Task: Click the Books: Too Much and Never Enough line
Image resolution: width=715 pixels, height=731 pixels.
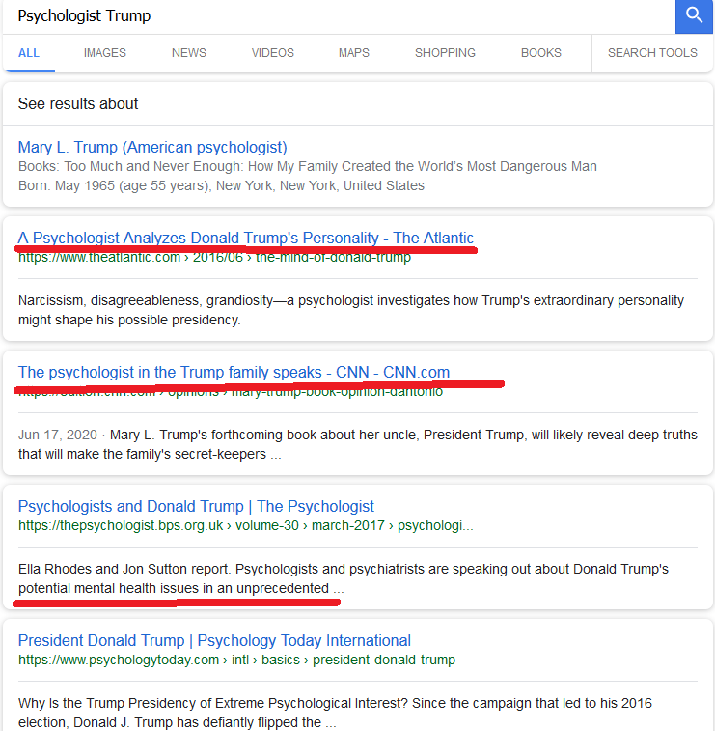Action: coord(308,166)
